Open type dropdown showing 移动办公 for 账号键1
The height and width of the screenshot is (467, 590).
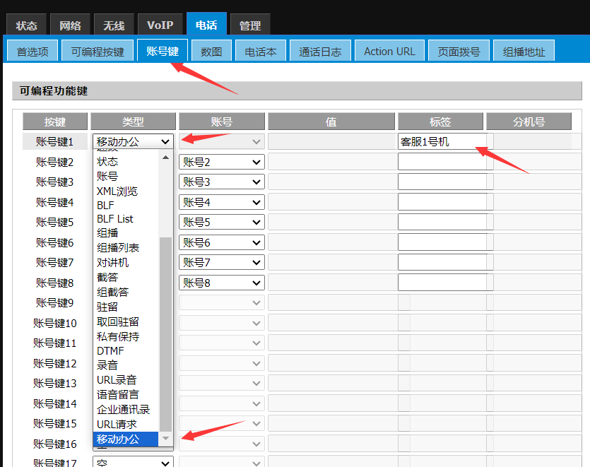133,141
